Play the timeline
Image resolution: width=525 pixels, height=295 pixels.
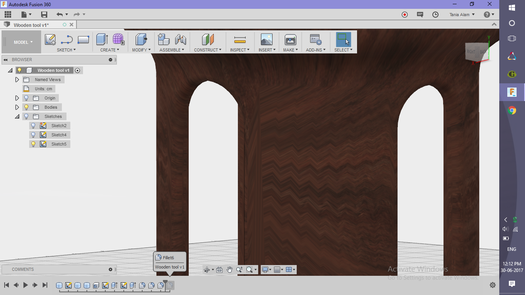[x=26, y=285]
